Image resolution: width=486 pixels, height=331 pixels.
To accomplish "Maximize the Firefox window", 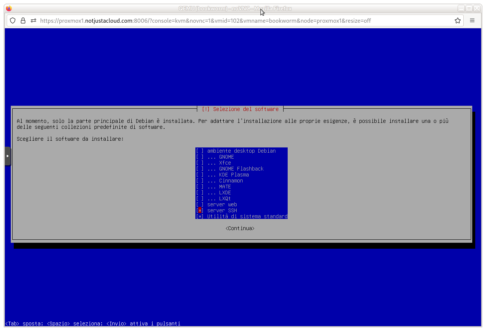I will click(x=469, y=8).
